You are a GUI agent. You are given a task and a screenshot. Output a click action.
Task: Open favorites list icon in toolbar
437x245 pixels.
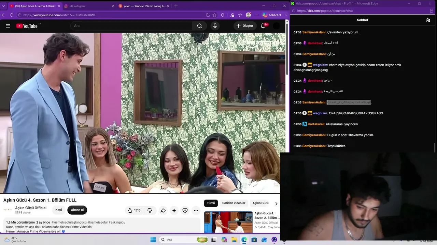pos(240,15)
